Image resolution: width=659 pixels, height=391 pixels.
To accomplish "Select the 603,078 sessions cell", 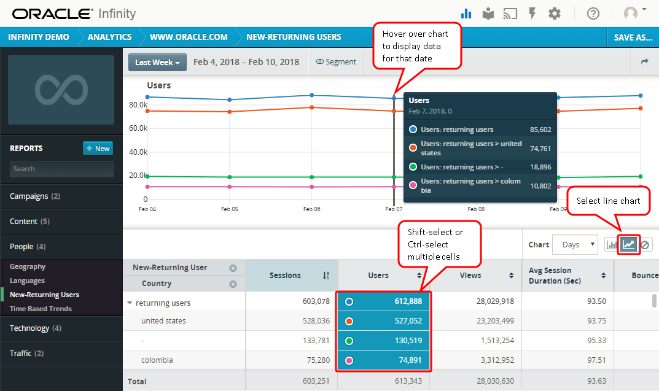I will [x=292, y=301].
